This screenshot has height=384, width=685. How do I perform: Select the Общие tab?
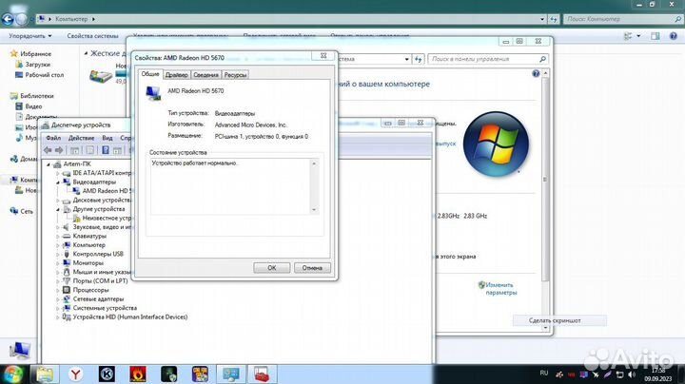coord(150,74)
